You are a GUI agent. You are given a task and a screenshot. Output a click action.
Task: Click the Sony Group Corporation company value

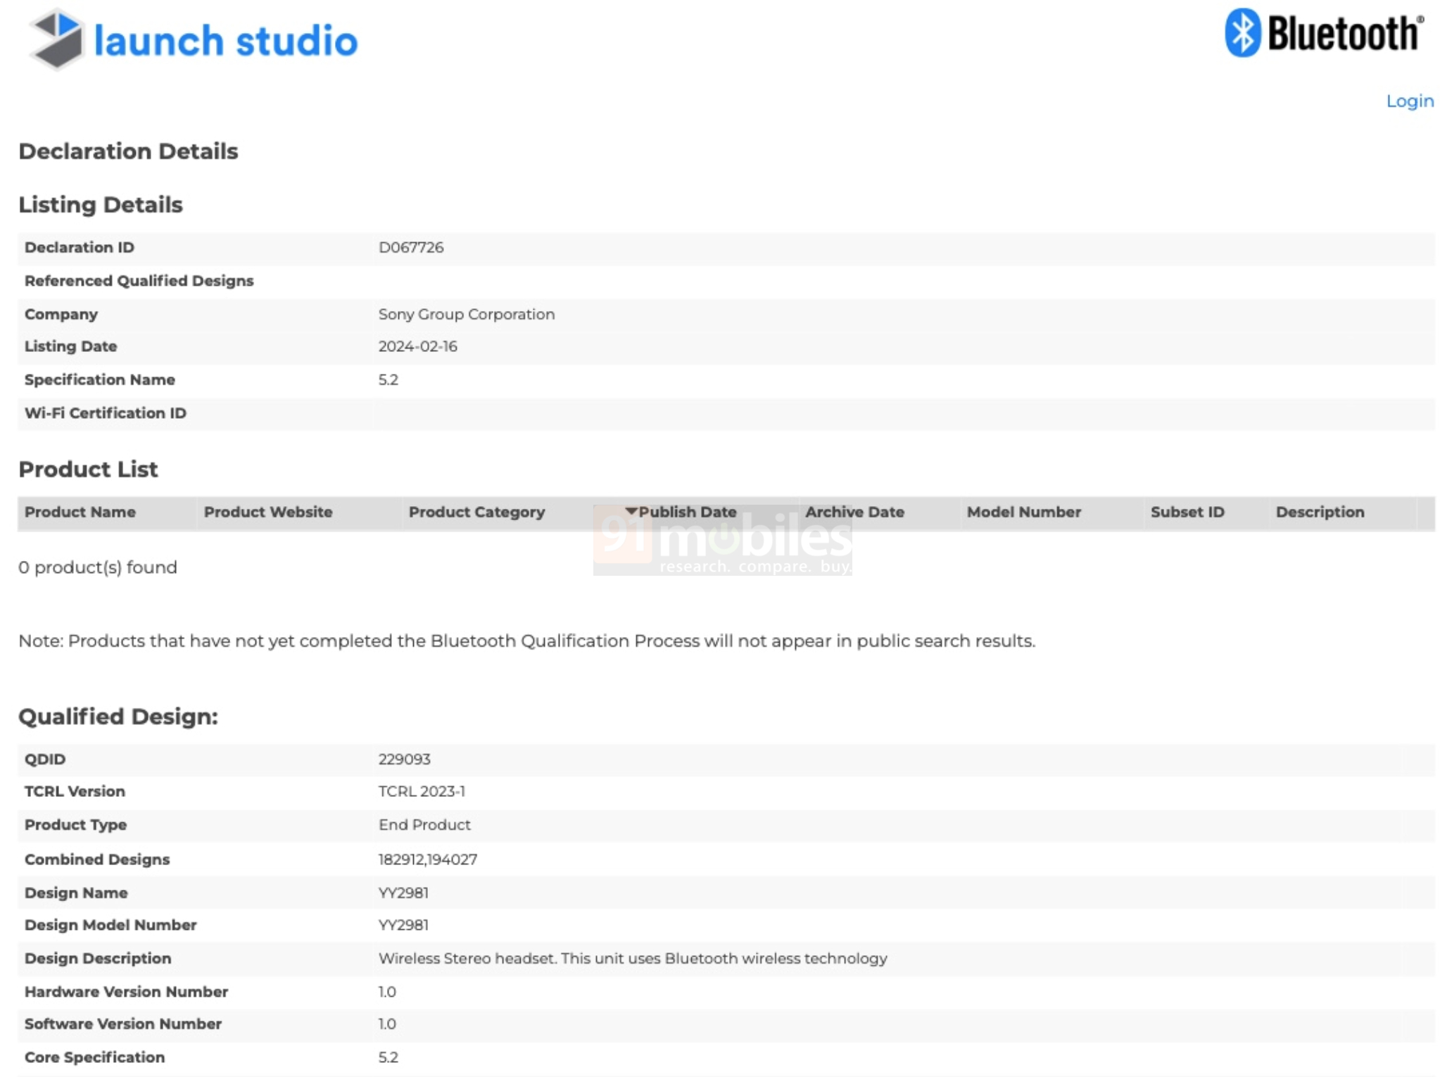tap(466, 315)
